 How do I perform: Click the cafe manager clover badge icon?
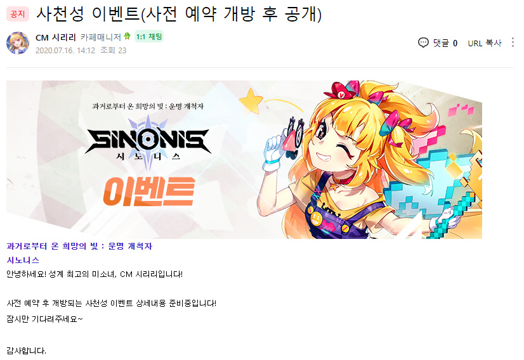click(128, 36)
